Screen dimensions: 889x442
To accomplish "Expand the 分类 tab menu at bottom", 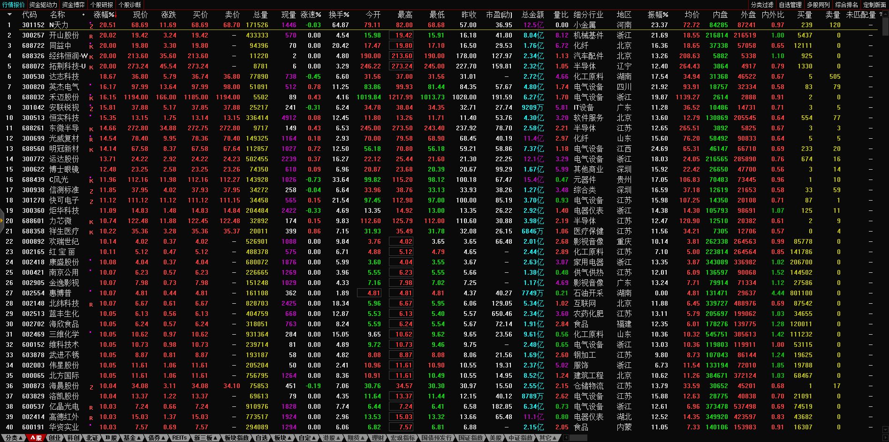I will coord(14,438).
